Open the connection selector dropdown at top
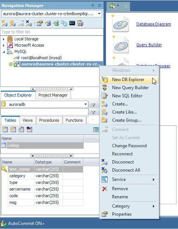The width and height of the screenshot is (178, 229). [99, 14]
